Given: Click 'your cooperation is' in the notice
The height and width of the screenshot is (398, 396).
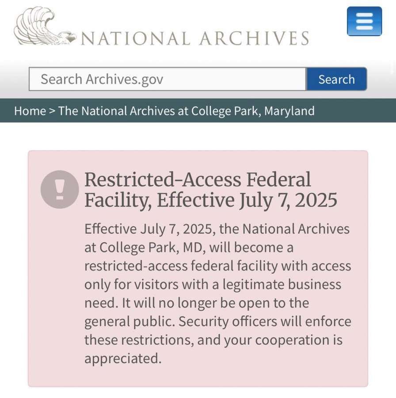Looking at the screenshot, I should [273, 340].
